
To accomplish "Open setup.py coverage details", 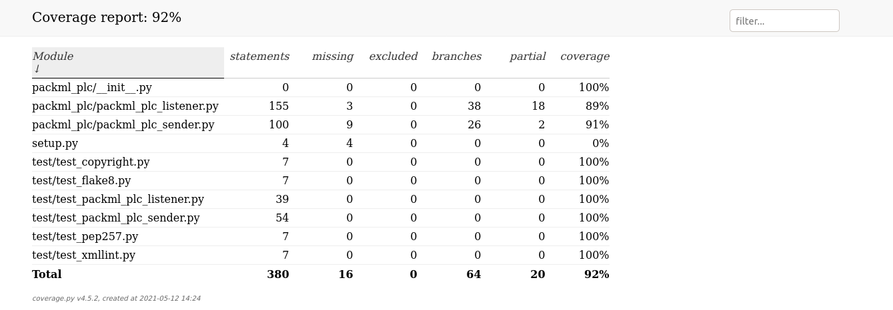I will coord(55,143).
